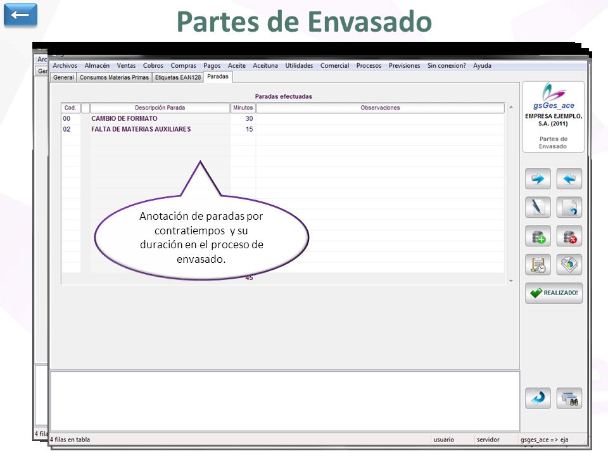608x456 pixels.
Task: Click scroll up arrow of paradas table
Action: click(x=511, y=107)
